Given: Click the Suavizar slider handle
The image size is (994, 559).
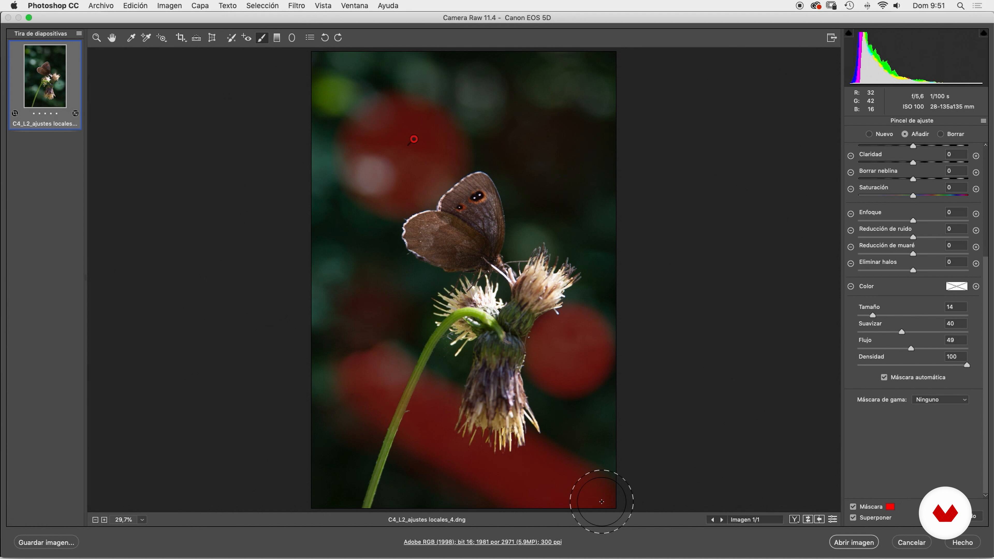Looking at the screenshot, I should click(902, 331).
